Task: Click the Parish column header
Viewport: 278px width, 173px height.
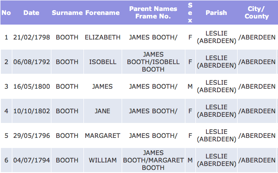Action: click(x=217, y=13)
